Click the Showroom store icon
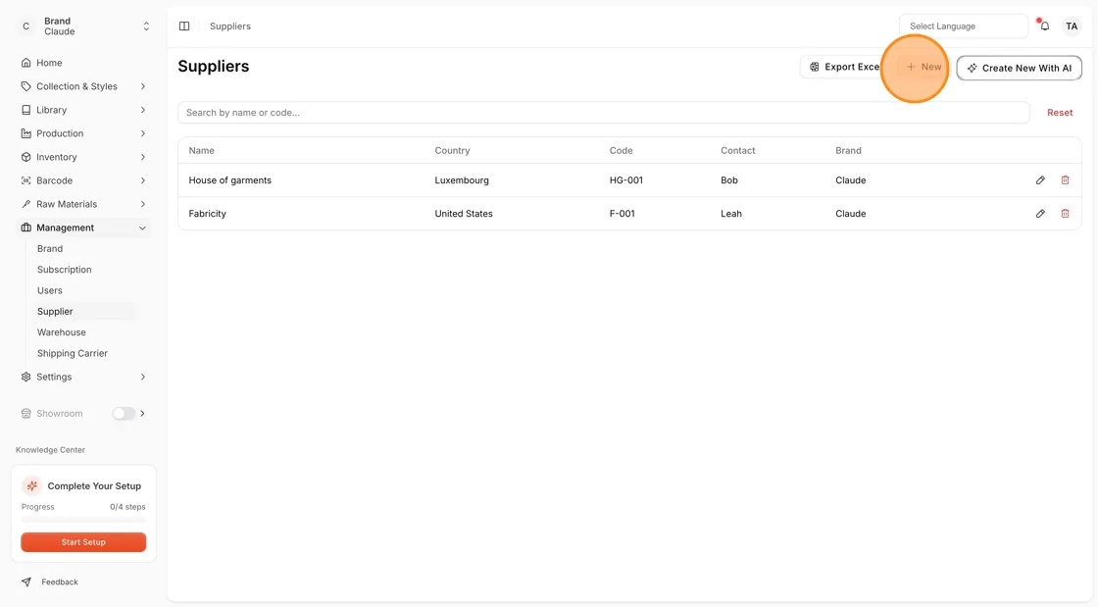Screen dimensions: 1098x607 [25, 414]
